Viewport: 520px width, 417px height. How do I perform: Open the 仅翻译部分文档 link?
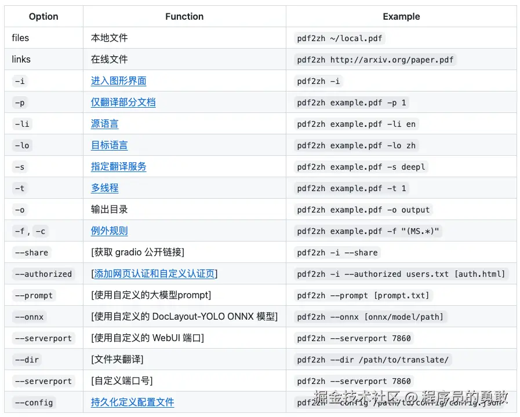coord(123,103)
